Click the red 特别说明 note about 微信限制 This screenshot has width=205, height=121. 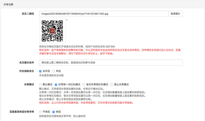click(110, 52)
